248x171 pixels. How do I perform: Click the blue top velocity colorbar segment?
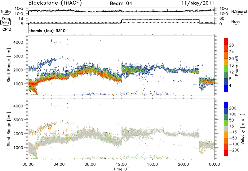pyautogui.click(x=226, y=105)
